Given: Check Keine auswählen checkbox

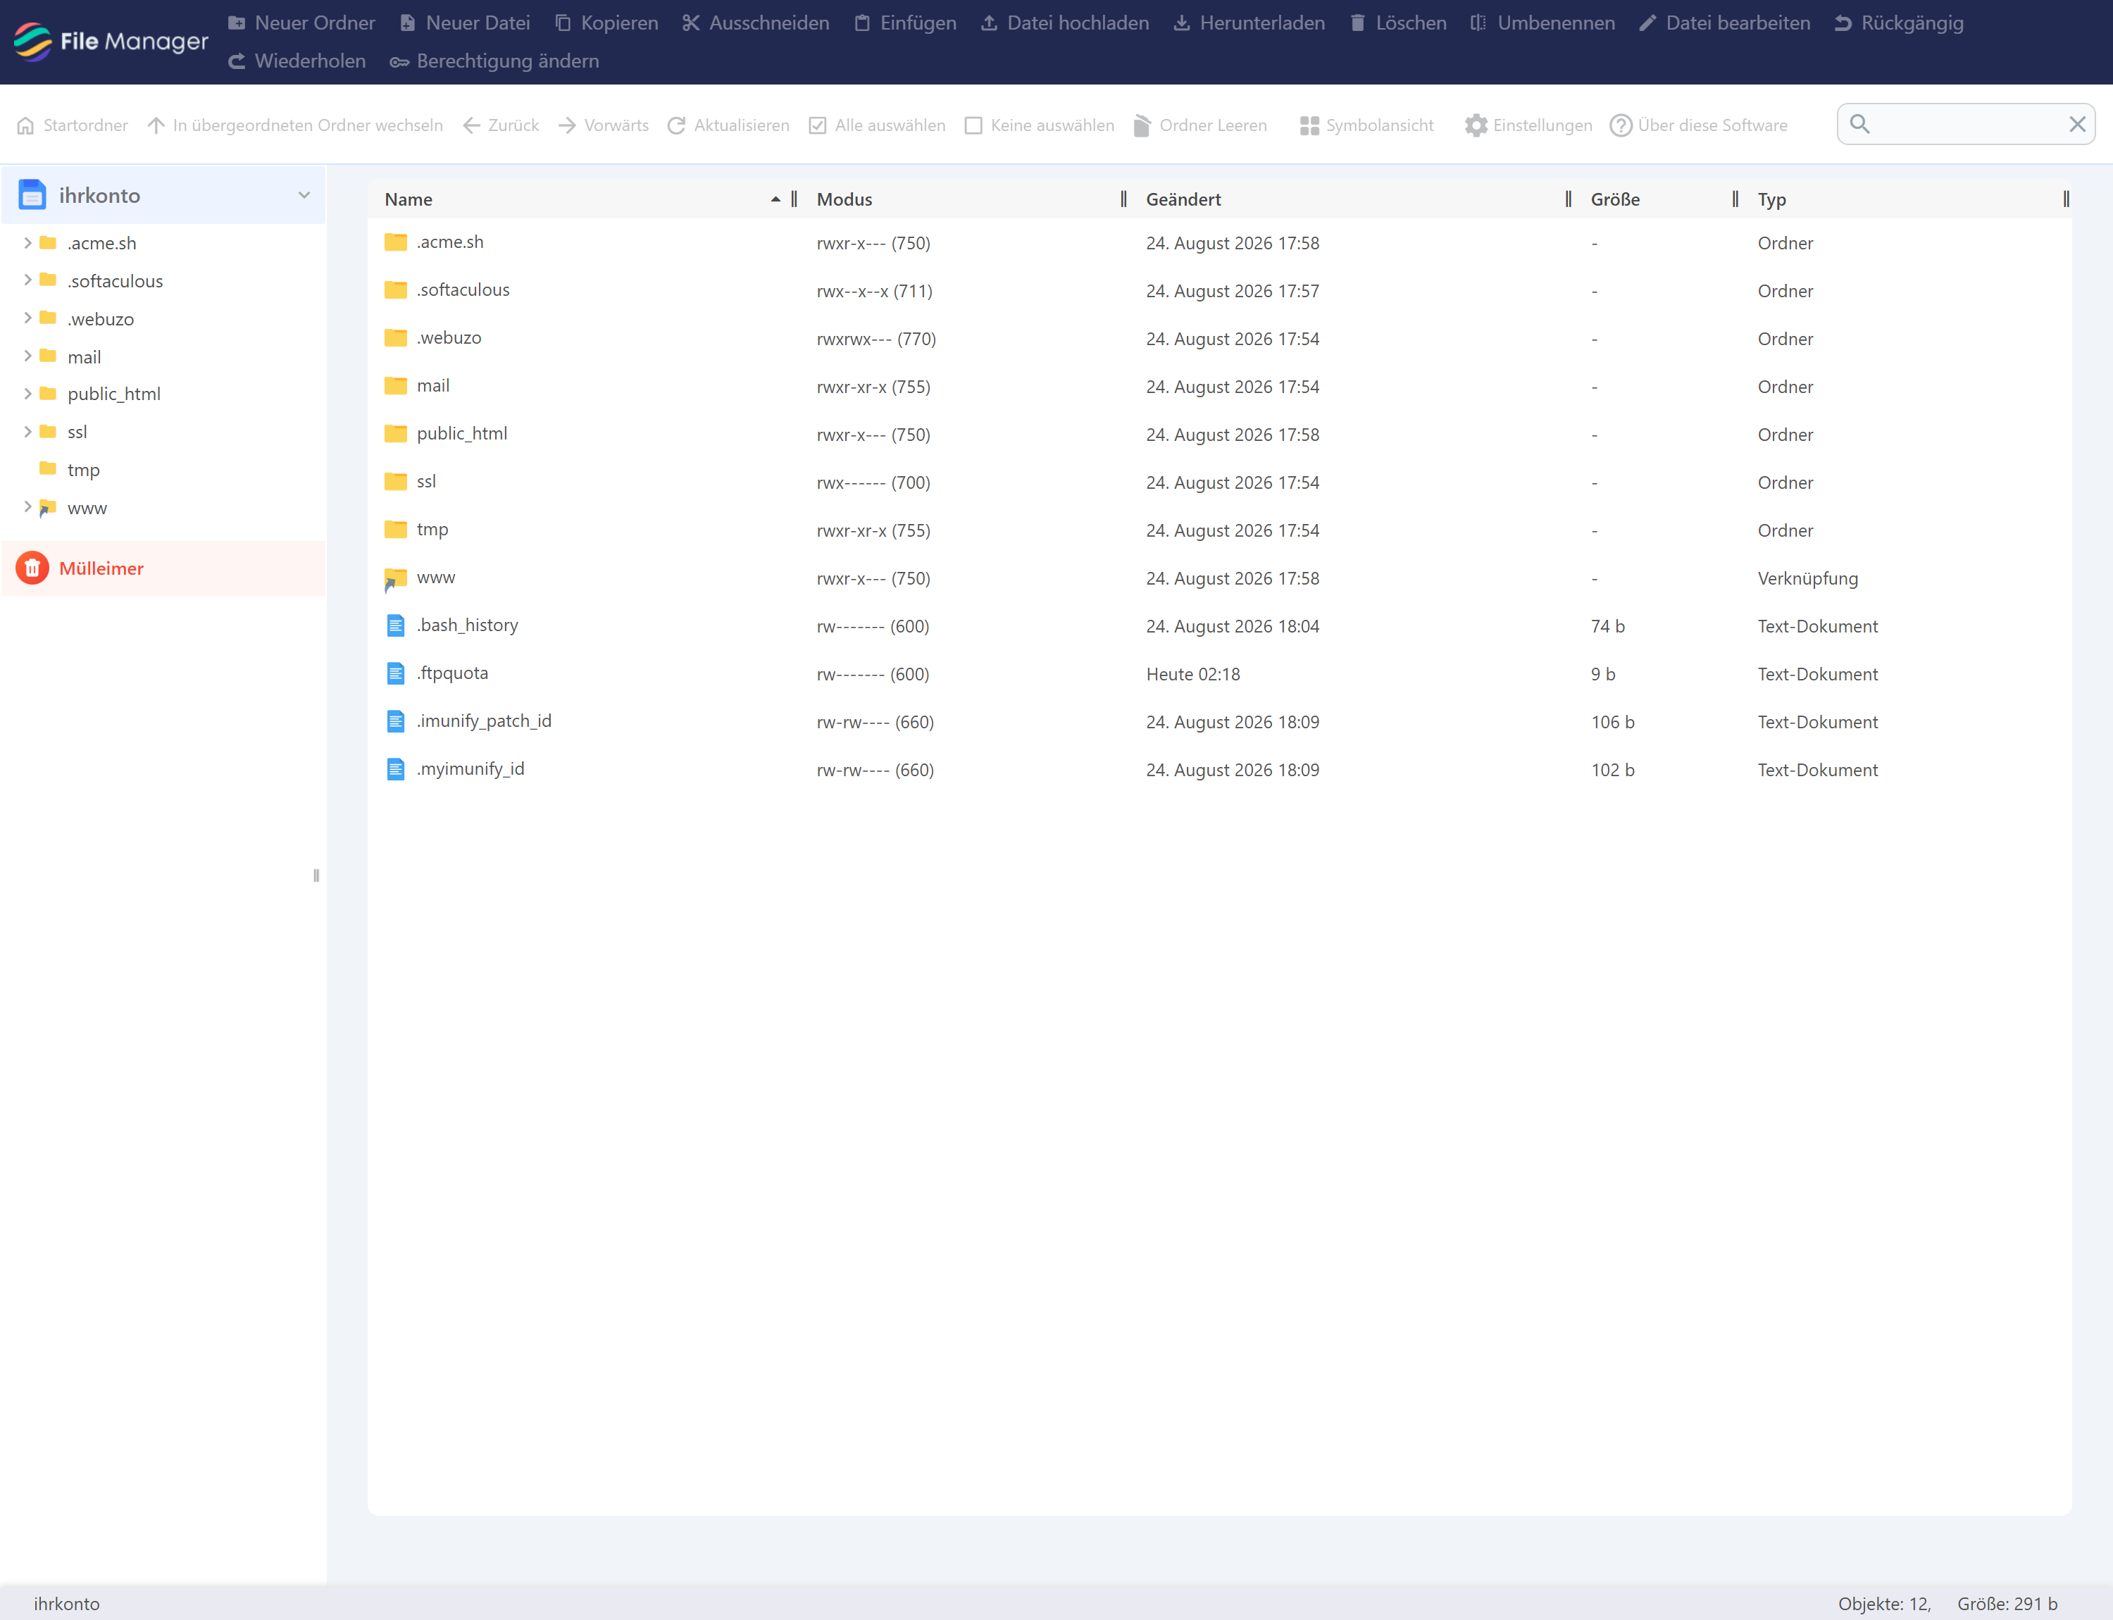Looking at the screenshot, I should 974,125.
